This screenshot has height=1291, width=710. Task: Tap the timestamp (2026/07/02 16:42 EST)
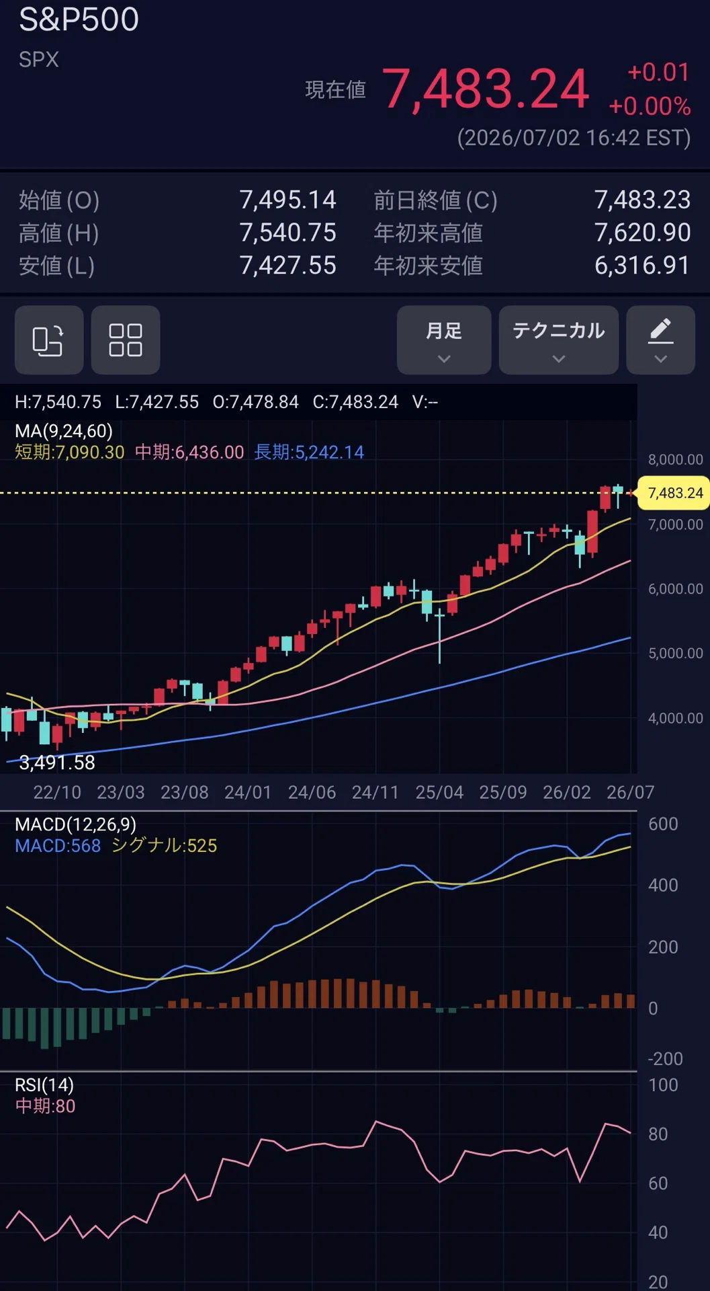(574, 138)
